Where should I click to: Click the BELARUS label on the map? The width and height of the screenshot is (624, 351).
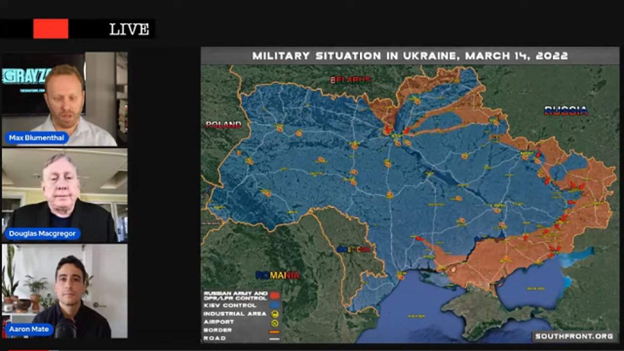(350, 79)
